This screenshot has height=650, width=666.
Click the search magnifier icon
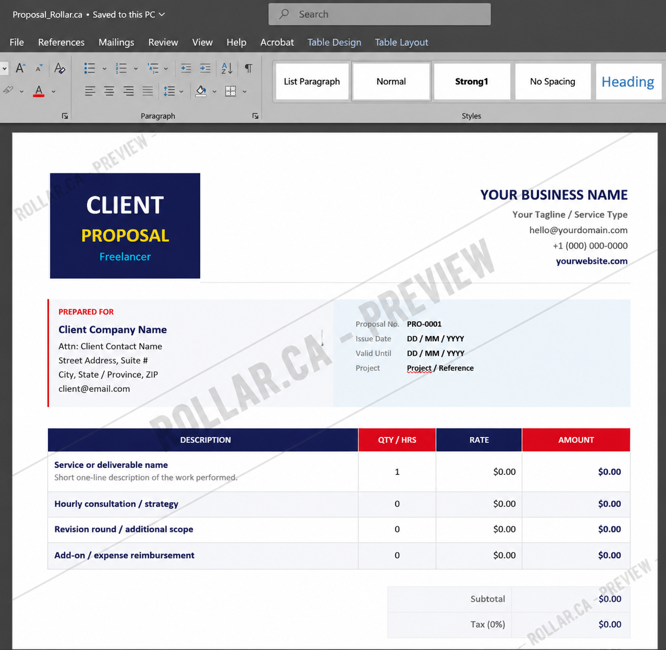click(x=284, y=14)
